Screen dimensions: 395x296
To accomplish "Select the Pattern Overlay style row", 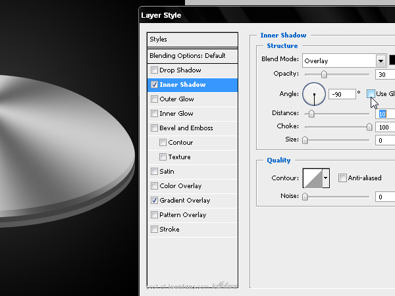I will (192, 215).
